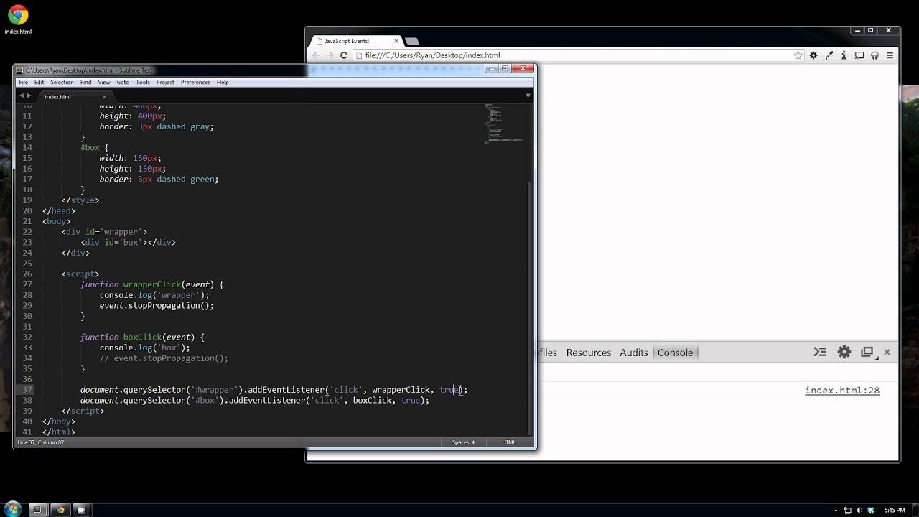Click line number 27 in the gutter
The height and width of the screenshot is (517, 919).
coord(27,284)
